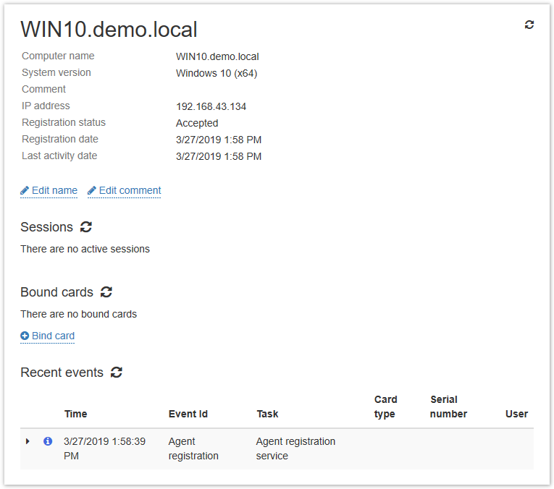The image size is (554, 489).
Task: Click the Event Id column header
Action: pos(188,414)
